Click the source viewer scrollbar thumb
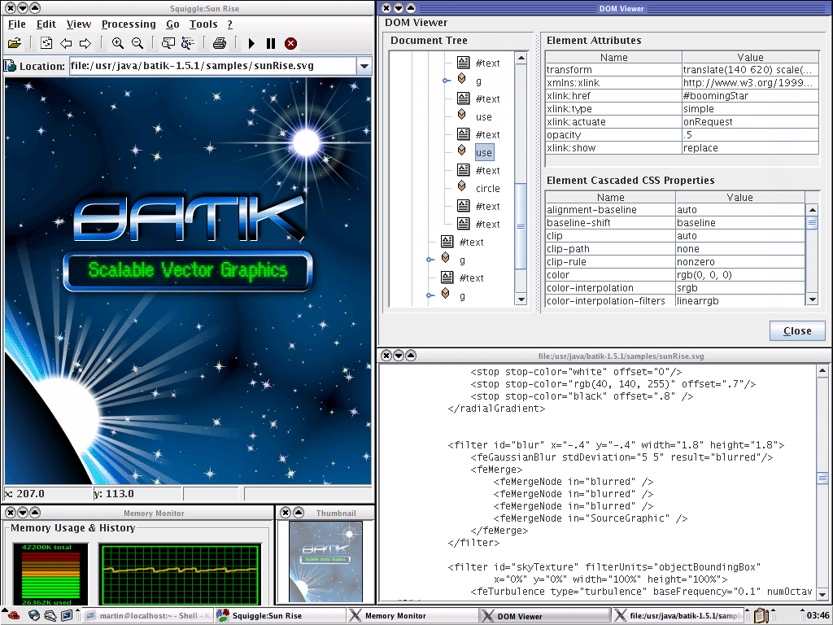The height and width of the screenshot is (625, 833). (822, 479)
